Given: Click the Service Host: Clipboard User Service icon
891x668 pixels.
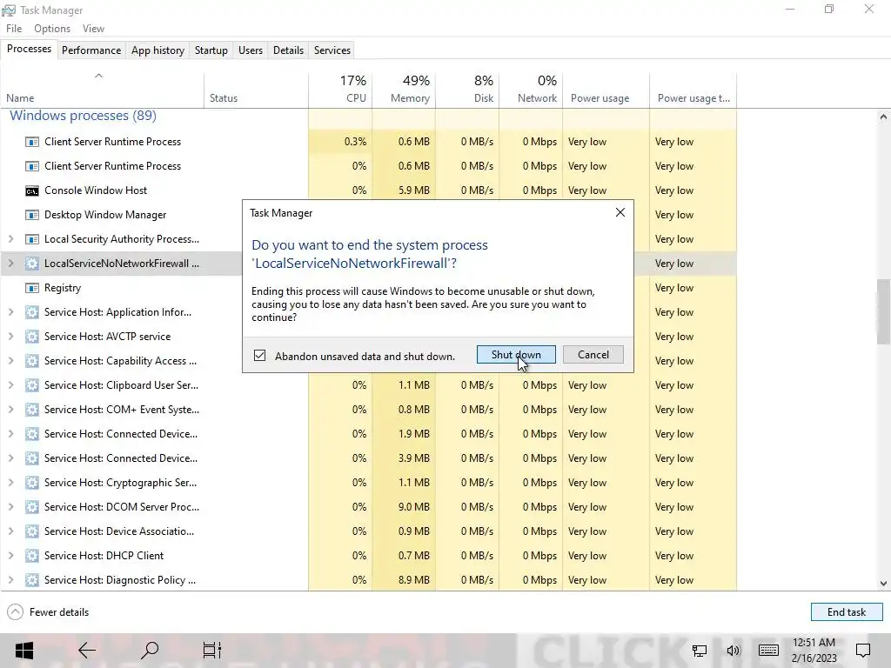Looking at the screenshot, I should pyautogui.click(x=32, y=385).
